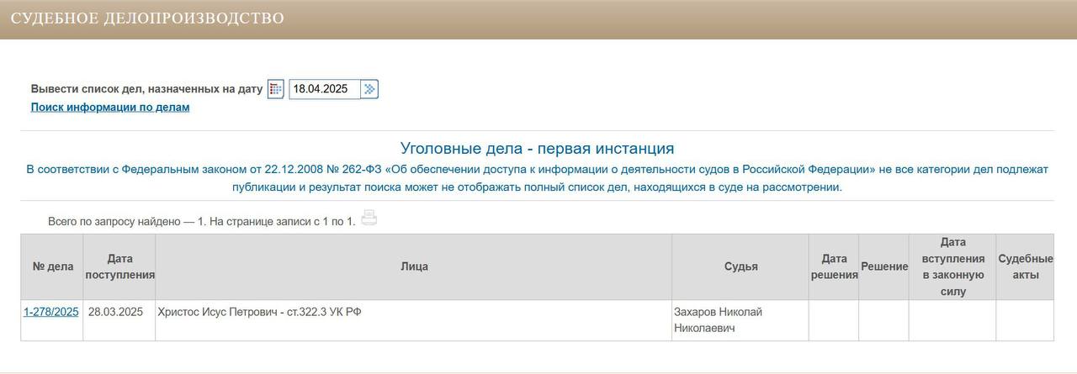Click the judge cell "Захаров Николай Николаевич"
The image size is (1077, 374).
(717, 319)
